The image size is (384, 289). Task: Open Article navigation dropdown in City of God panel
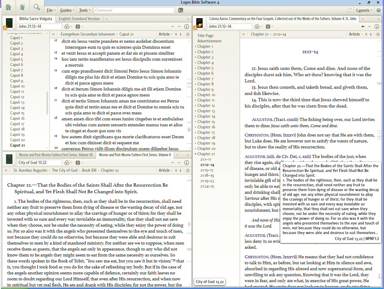pyautogui.click(x=165, y=170)
